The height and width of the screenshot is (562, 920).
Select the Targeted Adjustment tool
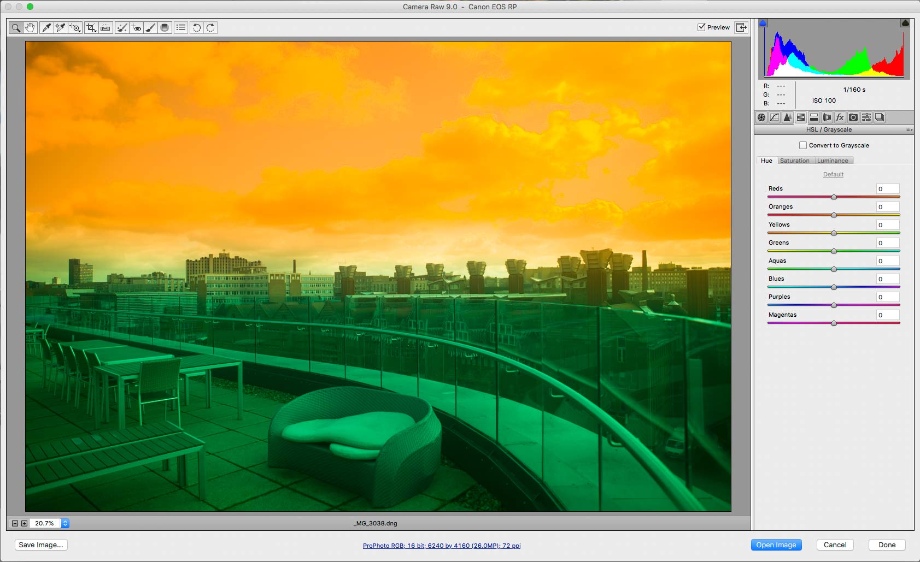pyautogui.click(x=75, y=27)
